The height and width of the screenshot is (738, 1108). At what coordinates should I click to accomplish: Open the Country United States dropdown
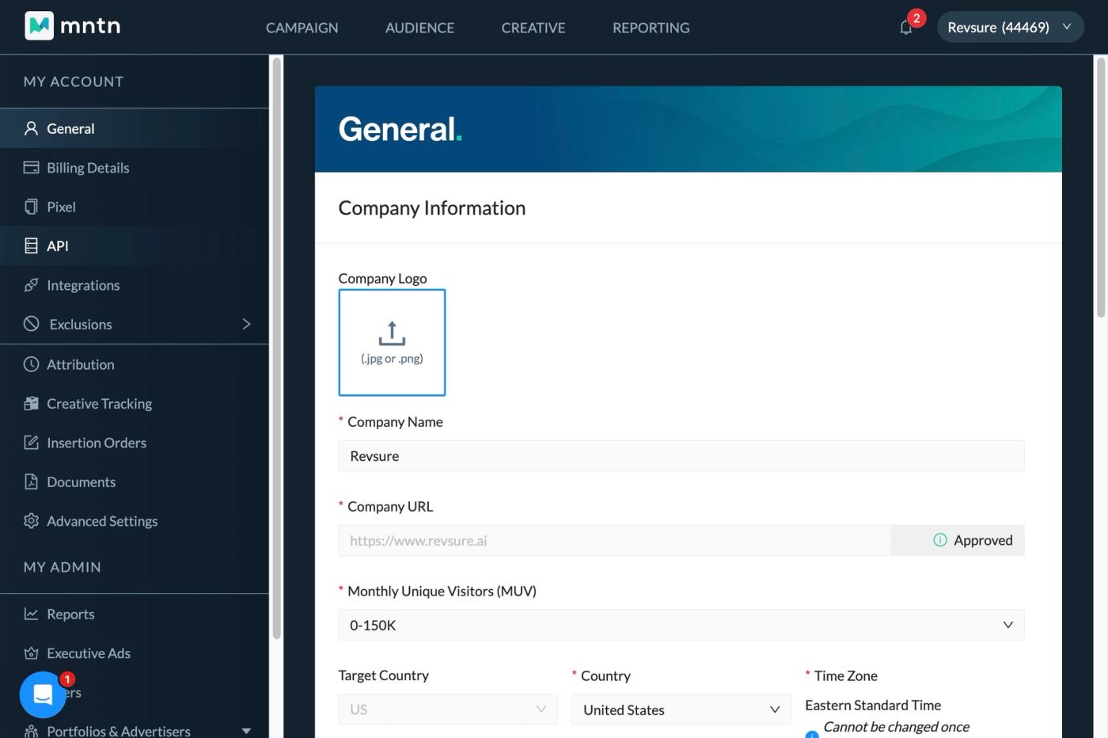tap(681, 709)
